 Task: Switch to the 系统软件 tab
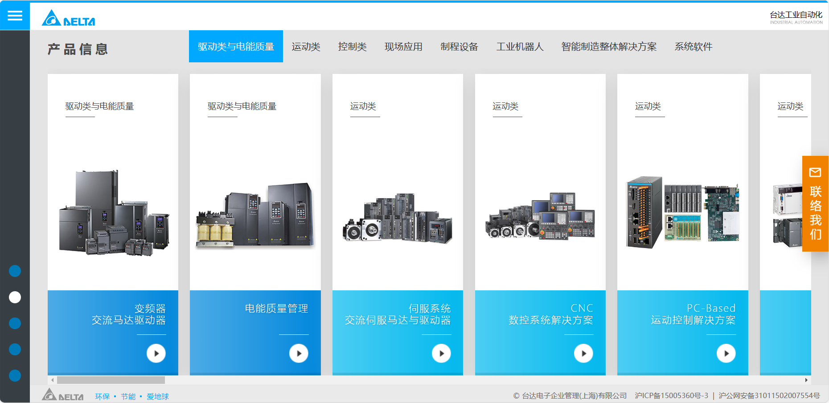click(x=694, y=47)
